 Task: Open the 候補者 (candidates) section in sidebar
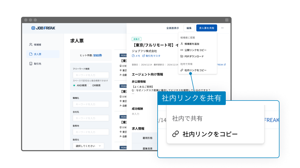point(36,44)
